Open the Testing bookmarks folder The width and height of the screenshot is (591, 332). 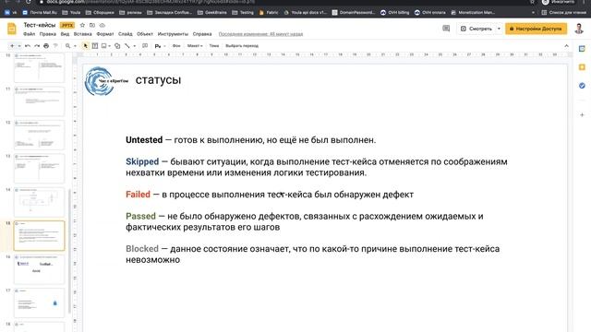point(243,12)
